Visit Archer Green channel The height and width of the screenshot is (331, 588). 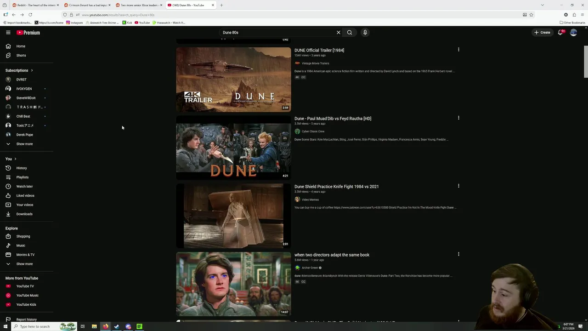pyautogui.click(x=310, y=268)
